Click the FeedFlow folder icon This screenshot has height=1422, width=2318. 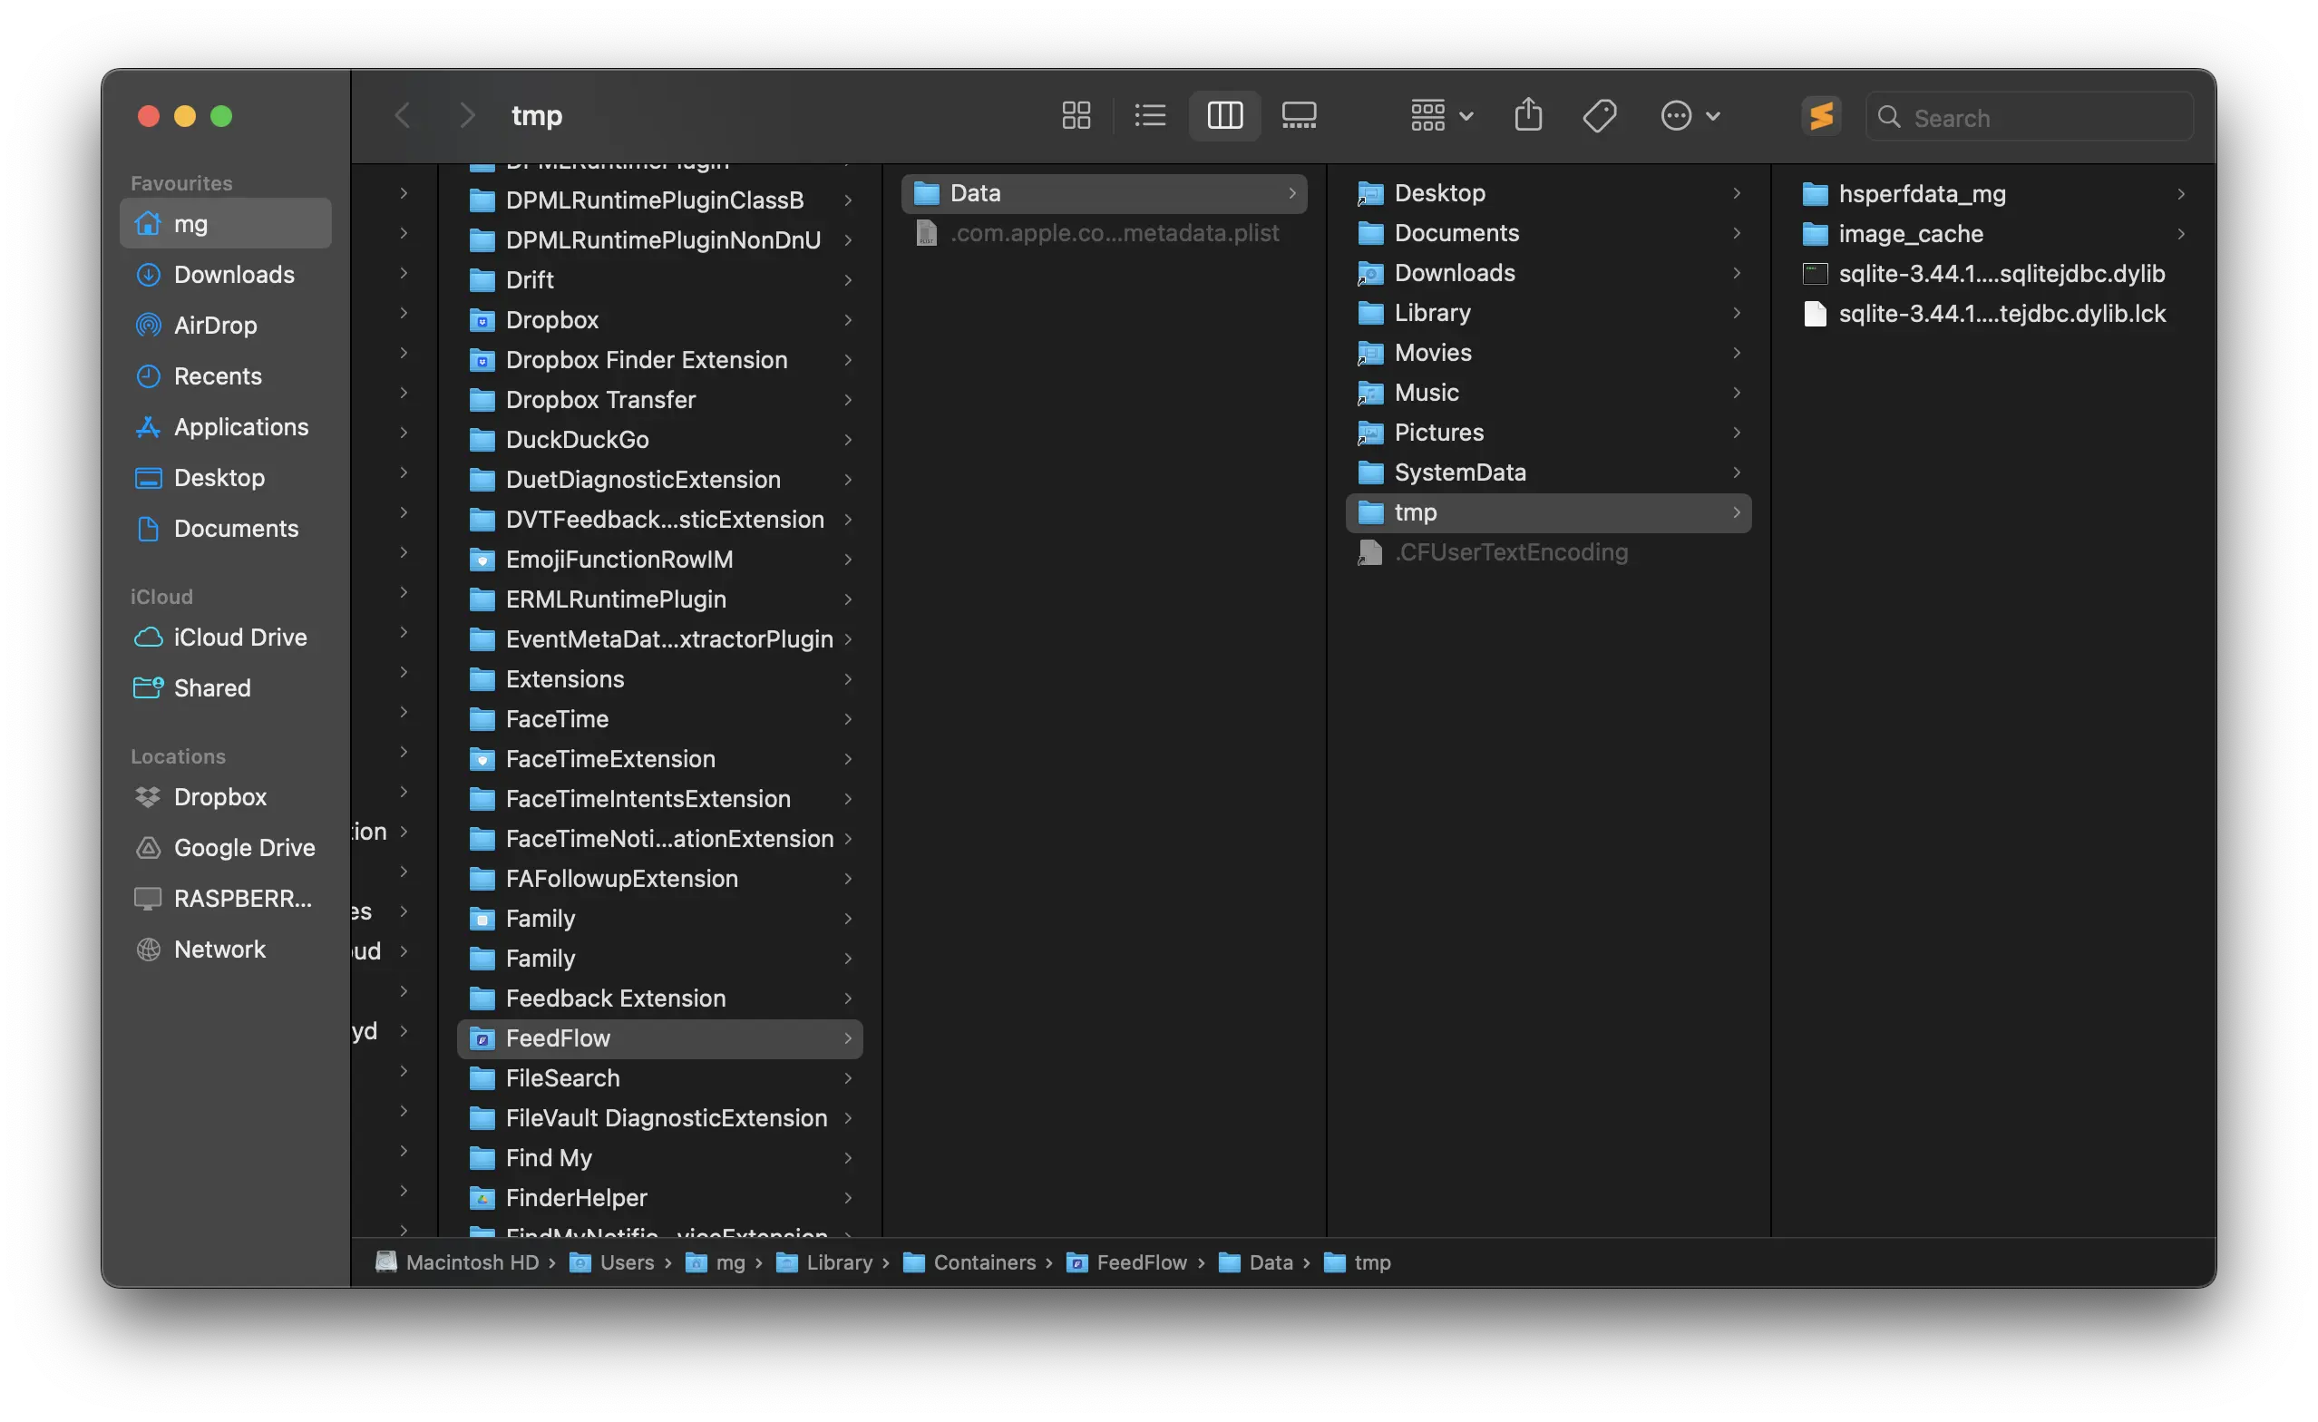(x=482, y=1039)
